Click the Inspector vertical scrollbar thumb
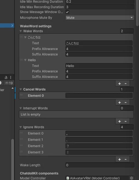The height and width of the screenshot is (180, 139). pyautogui.click(x=137, y=13)
